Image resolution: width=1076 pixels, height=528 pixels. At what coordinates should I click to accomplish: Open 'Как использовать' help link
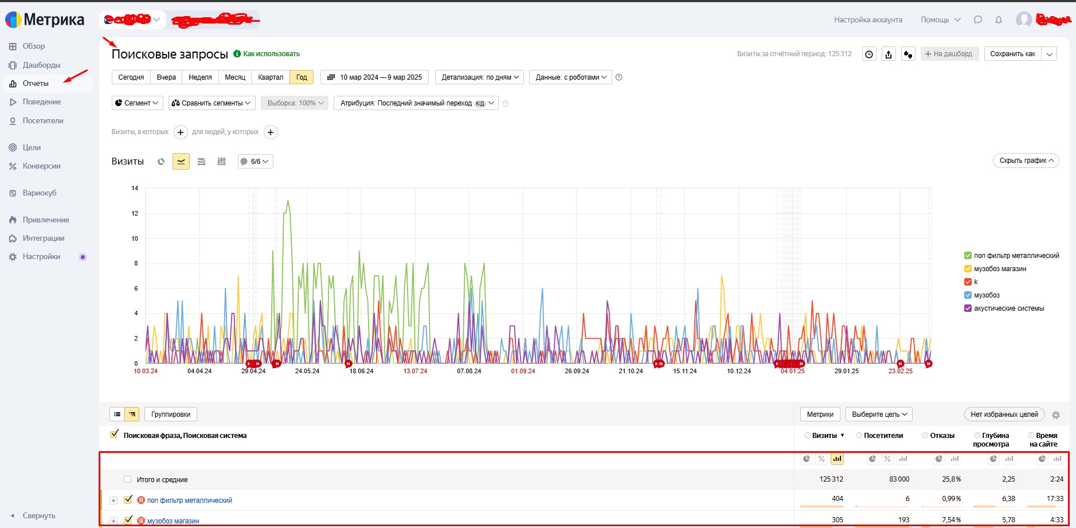pos(271,54)
